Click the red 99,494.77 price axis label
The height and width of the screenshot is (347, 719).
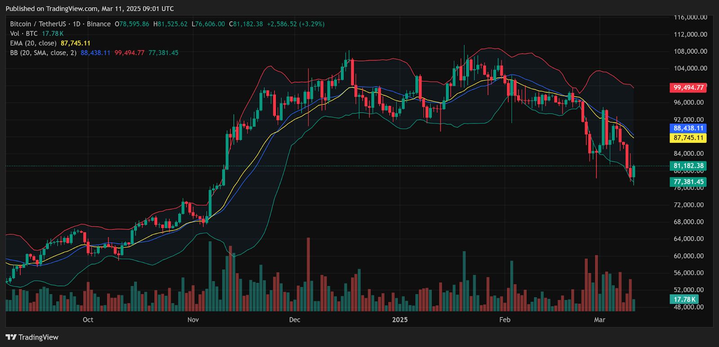coord(688,88)
